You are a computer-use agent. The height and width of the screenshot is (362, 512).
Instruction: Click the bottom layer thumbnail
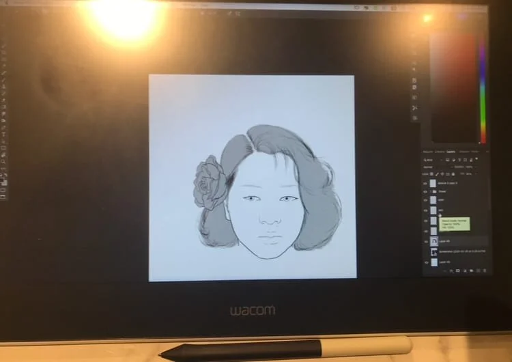[434, 262]
